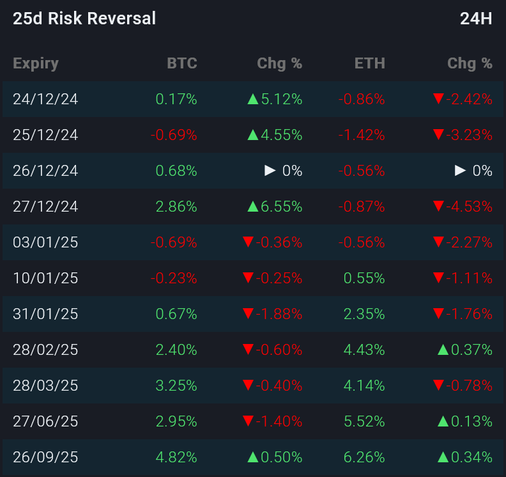Image resolution: width=506 pixels, height=477 pixels.
Task: Click ETH value 5.52% for 27/06/25
Action: [x=364, y=422]
